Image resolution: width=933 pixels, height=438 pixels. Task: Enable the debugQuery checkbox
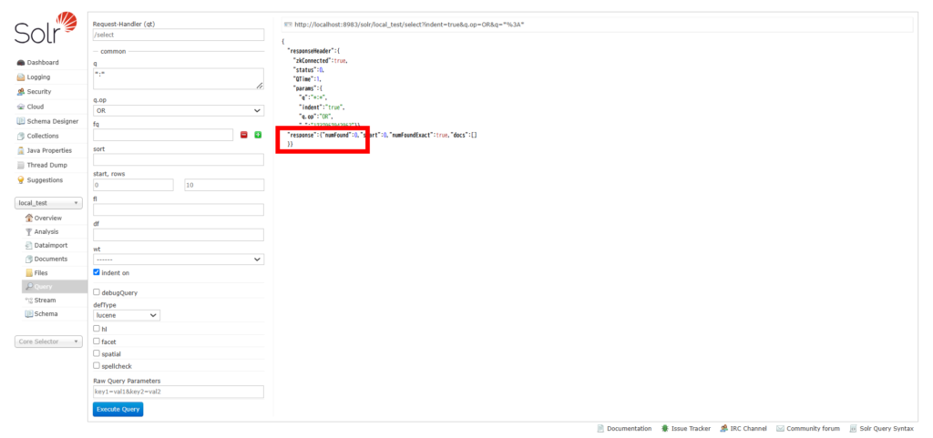[97, 292]
